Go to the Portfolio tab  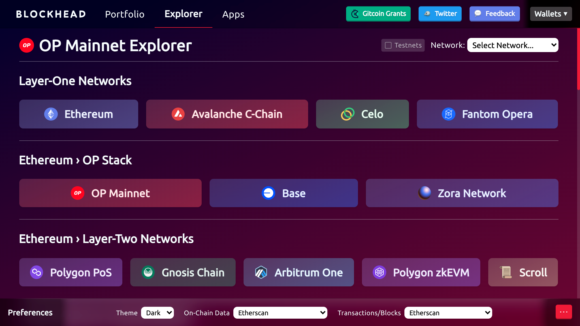click(125, 14)
